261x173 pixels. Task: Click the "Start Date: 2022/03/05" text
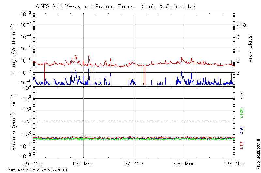click(37, 170)
